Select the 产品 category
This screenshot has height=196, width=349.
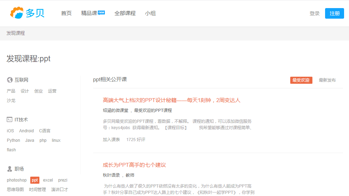[11, 91]
